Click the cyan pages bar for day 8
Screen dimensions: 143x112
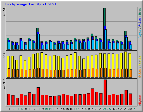coord(39,42)
